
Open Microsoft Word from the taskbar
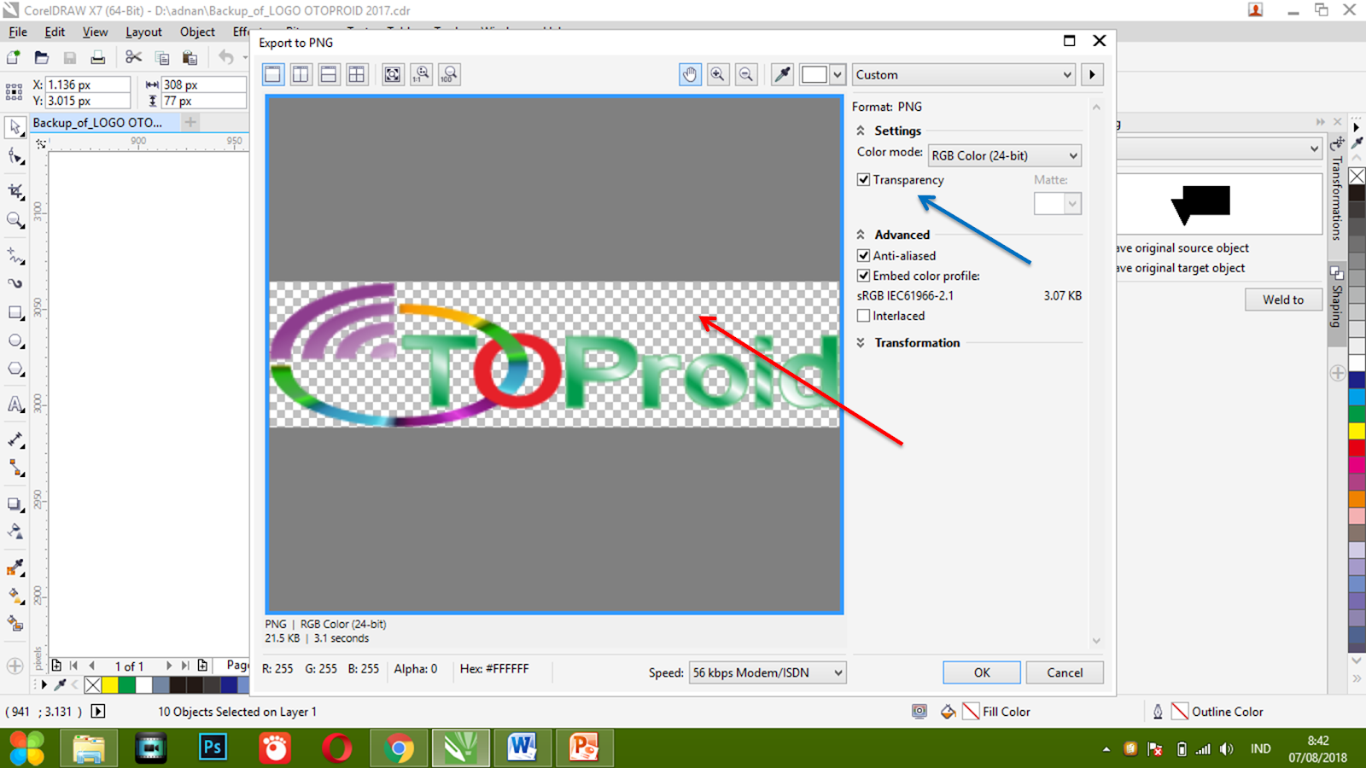pos(522,748)
